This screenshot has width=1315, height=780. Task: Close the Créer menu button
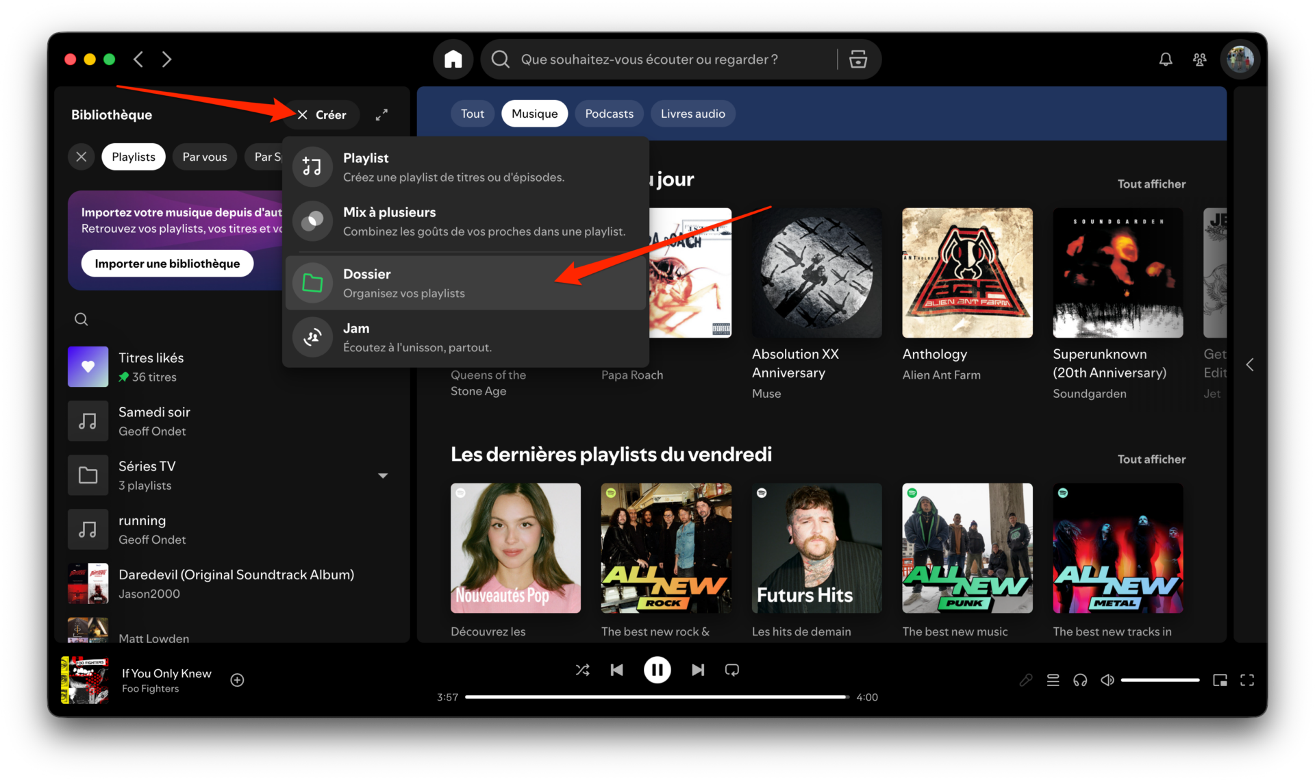tap(322, 114)
